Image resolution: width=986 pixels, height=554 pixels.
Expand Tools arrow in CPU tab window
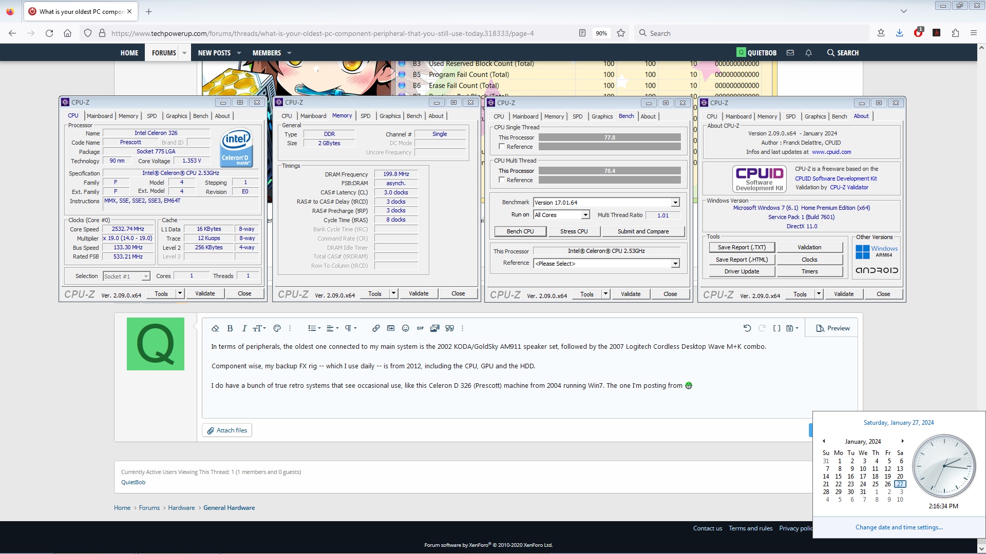pos(180,293)
